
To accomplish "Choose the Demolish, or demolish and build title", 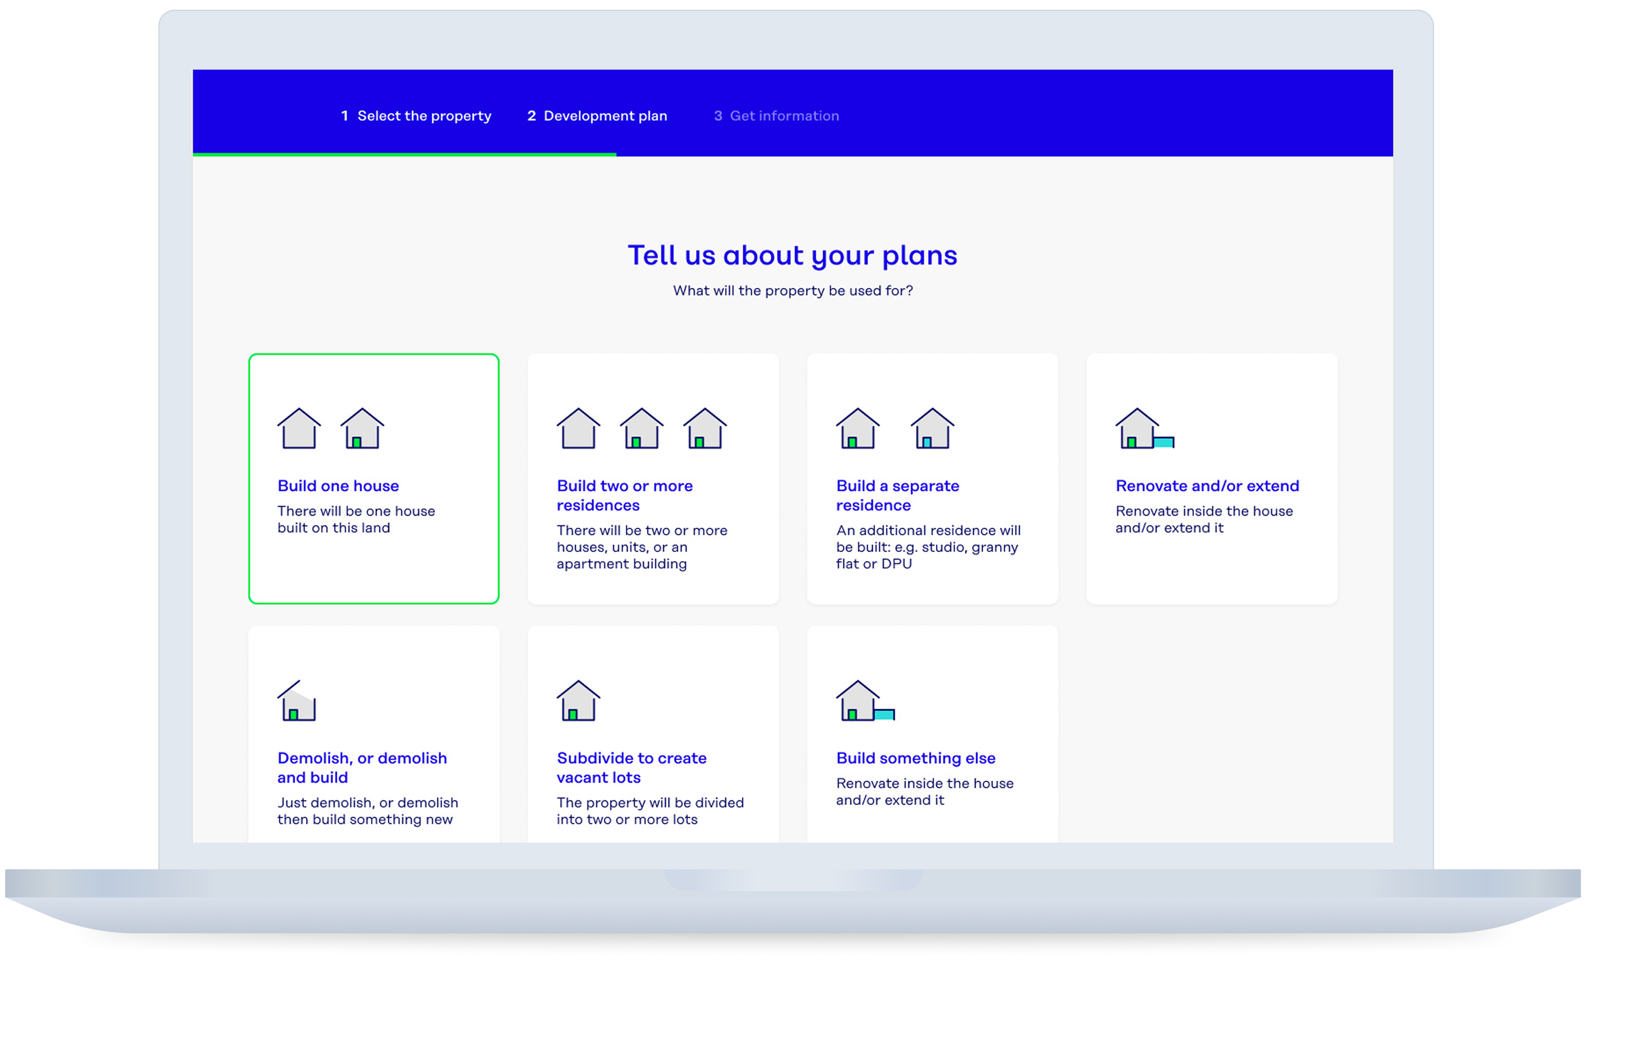I will pos(362,768).
